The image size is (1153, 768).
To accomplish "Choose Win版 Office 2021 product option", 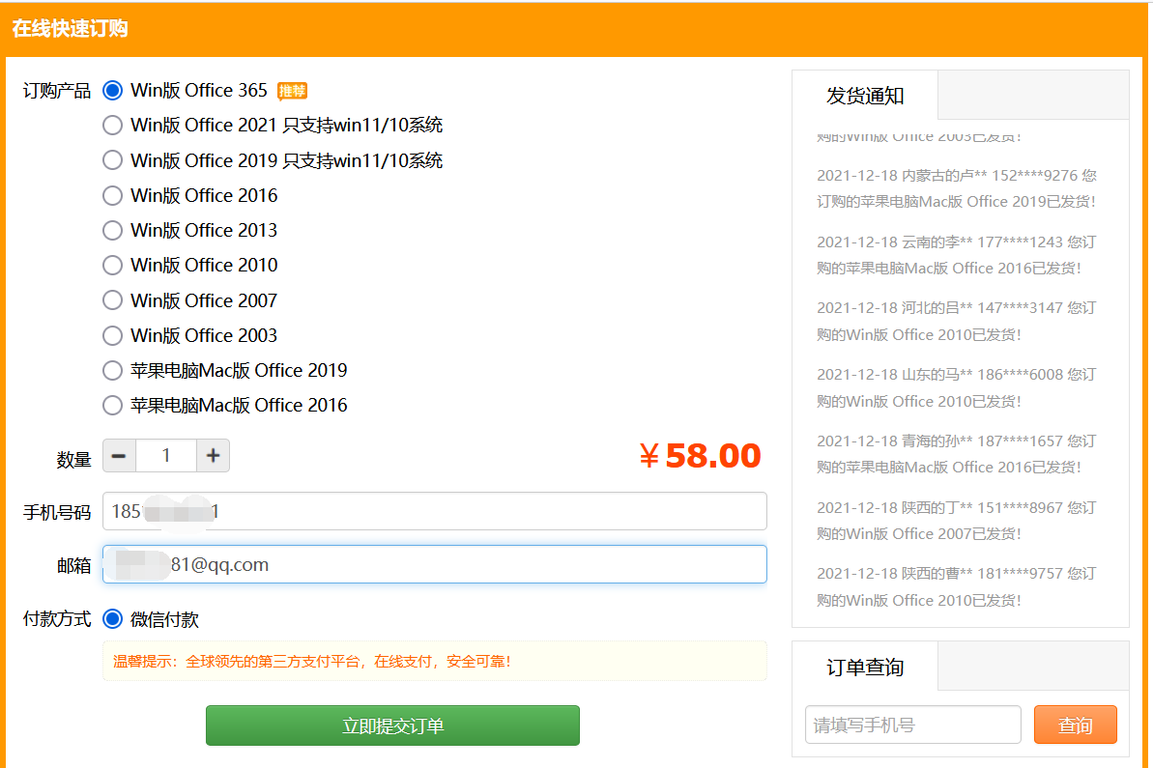I will pos(112,125).
